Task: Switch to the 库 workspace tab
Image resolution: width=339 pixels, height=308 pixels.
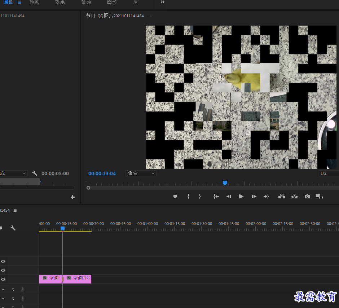Action: pyautogui.click(x=135, y=2)
